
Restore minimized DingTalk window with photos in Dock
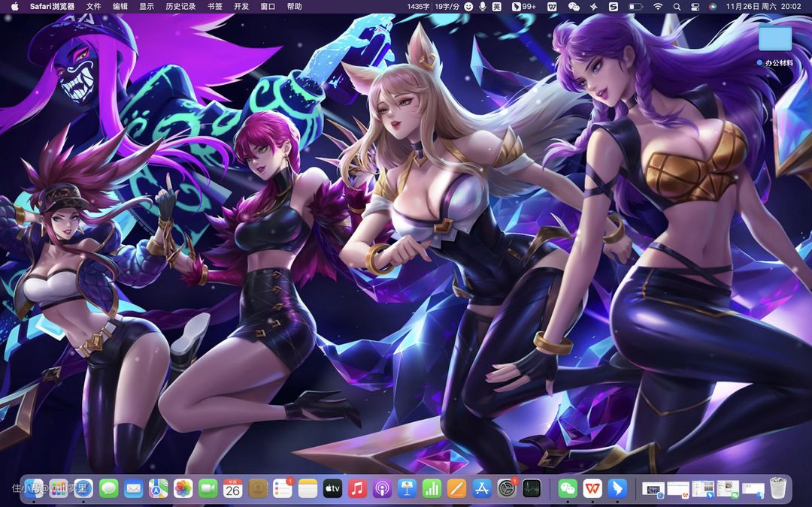[703, 489]
